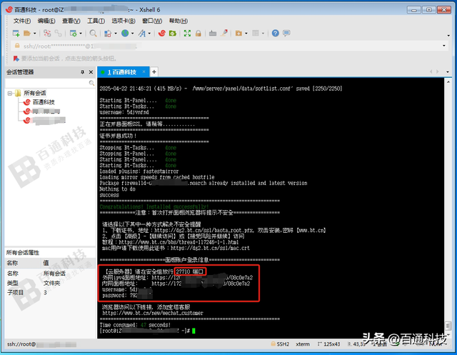
Task: Click the blue help question mark icon
Action: [274, 33]
